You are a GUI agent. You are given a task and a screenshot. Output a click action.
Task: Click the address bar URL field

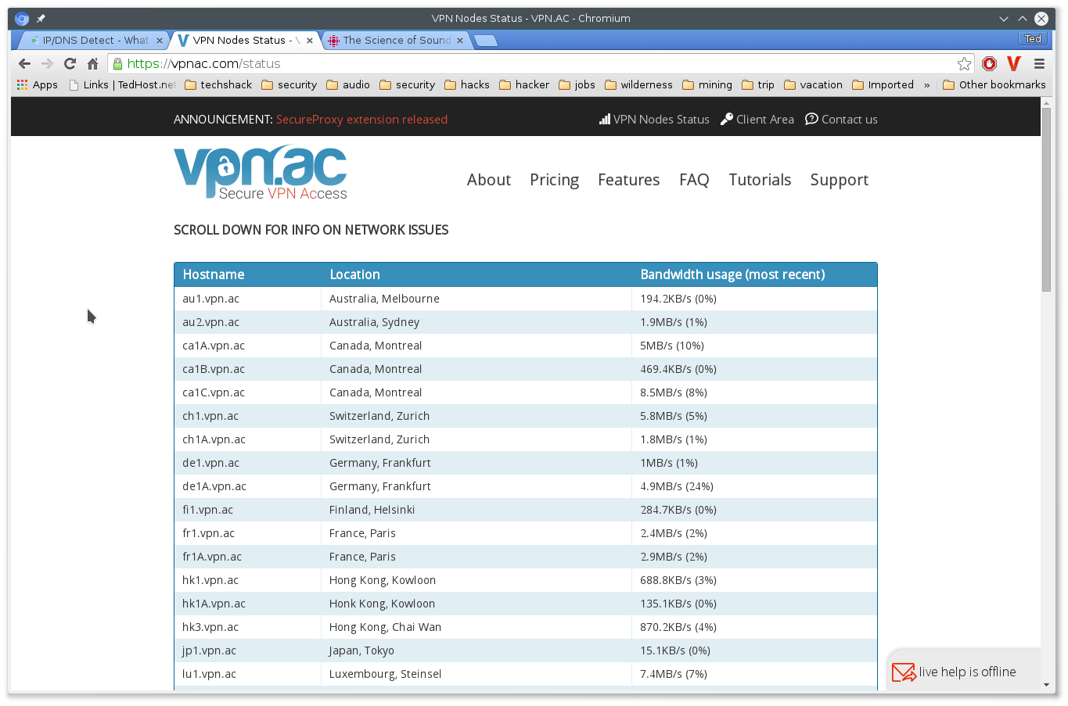tap(540, 64)
